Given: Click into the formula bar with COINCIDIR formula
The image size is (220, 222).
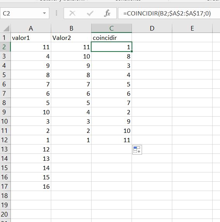Looking at the screenshot, I should click(x=169, y=13).
